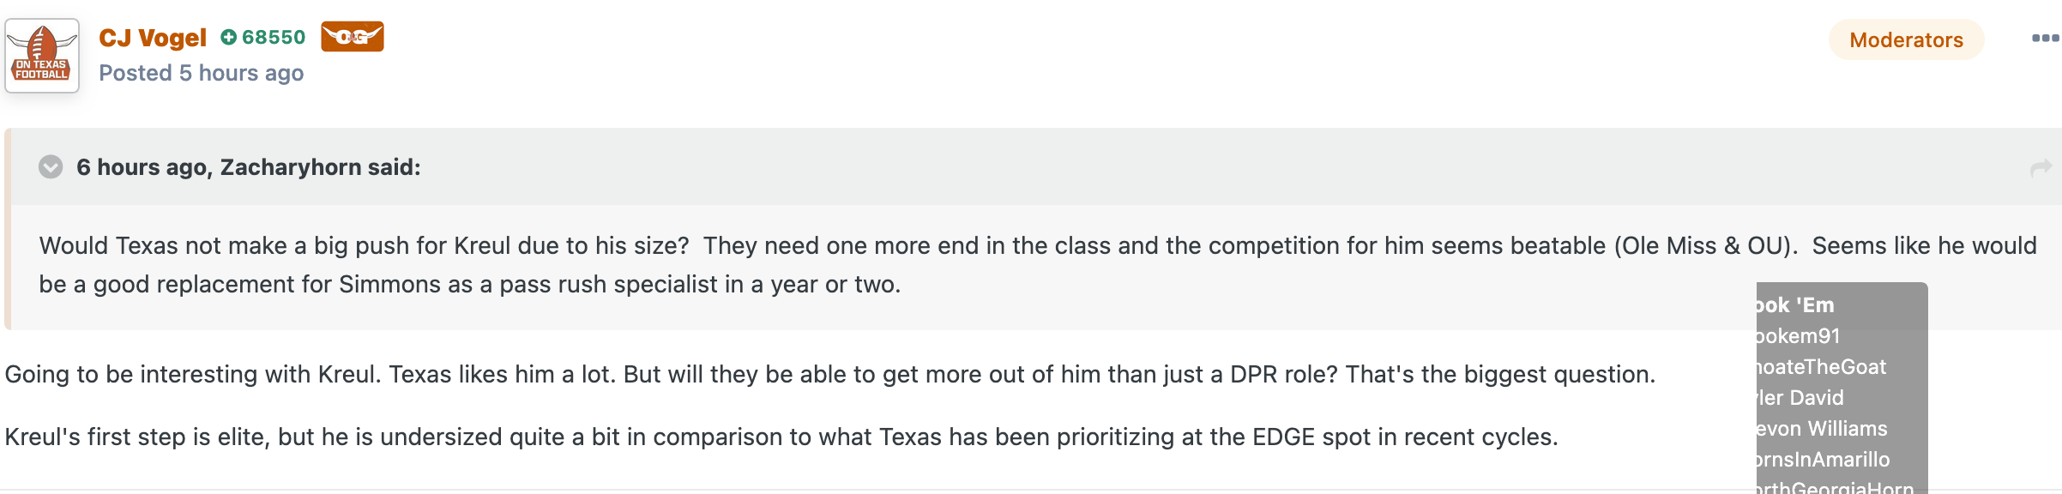Click the quoted text about Kreul's size
Image resolution: width=2062 pixels, height=494 pixels.
point(1037,265)
